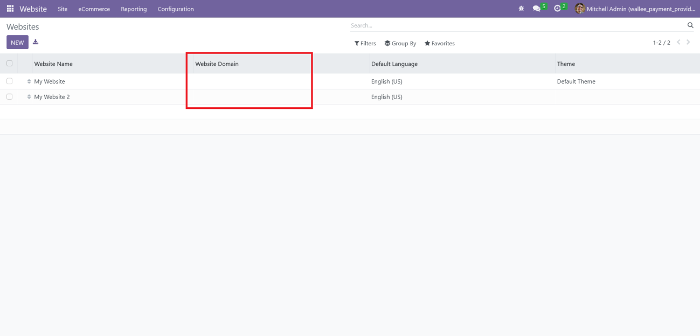This screenshot has height=336, width=700.
Task: Click the download export icon
Action: point(36,42)
